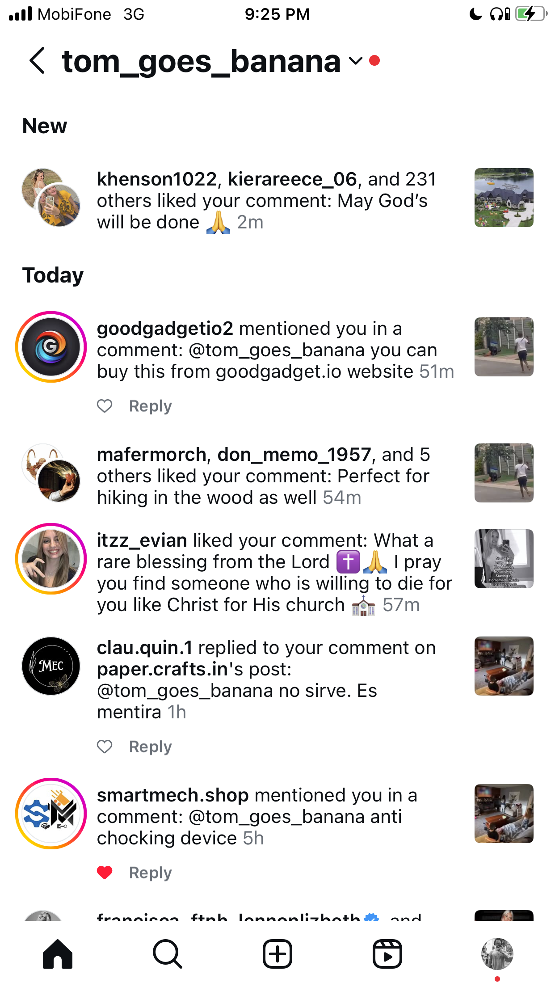555x987 pixels.
Task: Open itzz_evian's liked post thumbnail
Action: tap(504, 559)
